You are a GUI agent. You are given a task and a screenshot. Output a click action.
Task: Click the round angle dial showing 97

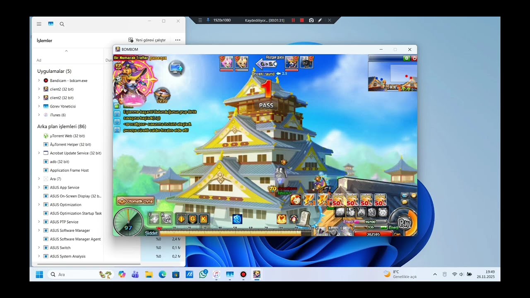[x=128, y=221]
